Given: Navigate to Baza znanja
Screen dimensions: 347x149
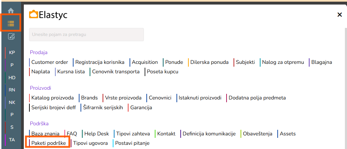Looking at the screenshot, I should [45, 133].
